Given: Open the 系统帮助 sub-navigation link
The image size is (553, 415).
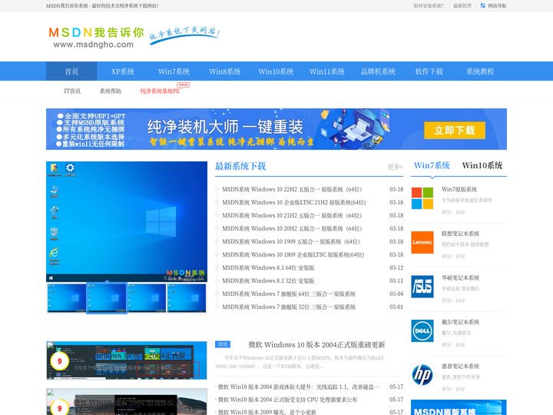Looking at the screenshot, I should pyautogui.click(x=111, y=91).
